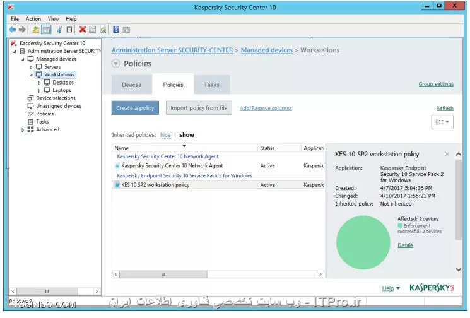Viewport: 470px width, 318px height.
Task: Open the Group settings link
Action: [436, 84]
